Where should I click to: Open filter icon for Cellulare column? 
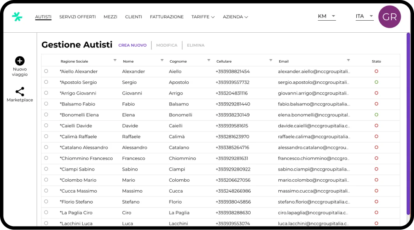click(271, 60)
